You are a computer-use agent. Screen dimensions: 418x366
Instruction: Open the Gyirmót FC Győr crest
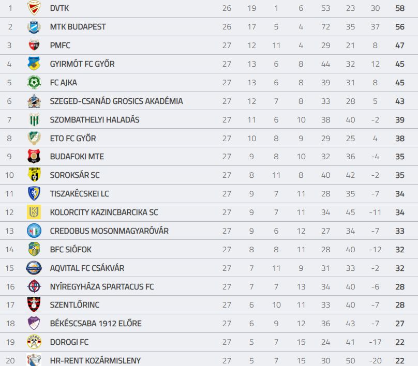click(x=34, y=64)
